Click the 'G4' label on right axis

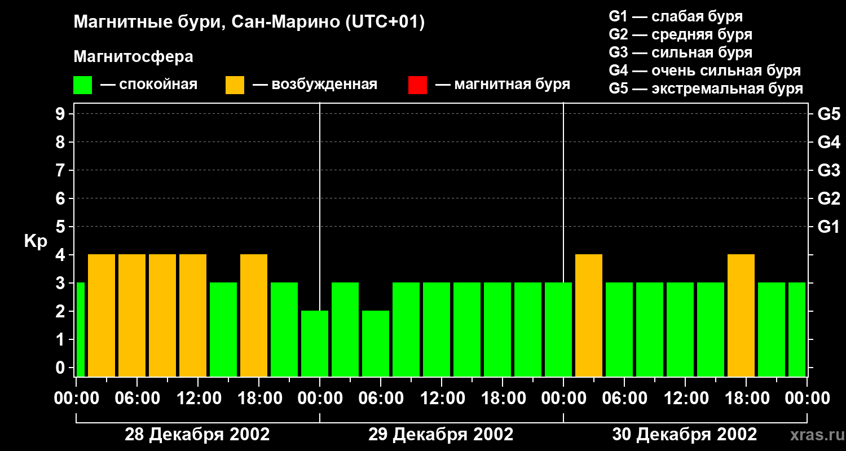[x=829, y=142]
